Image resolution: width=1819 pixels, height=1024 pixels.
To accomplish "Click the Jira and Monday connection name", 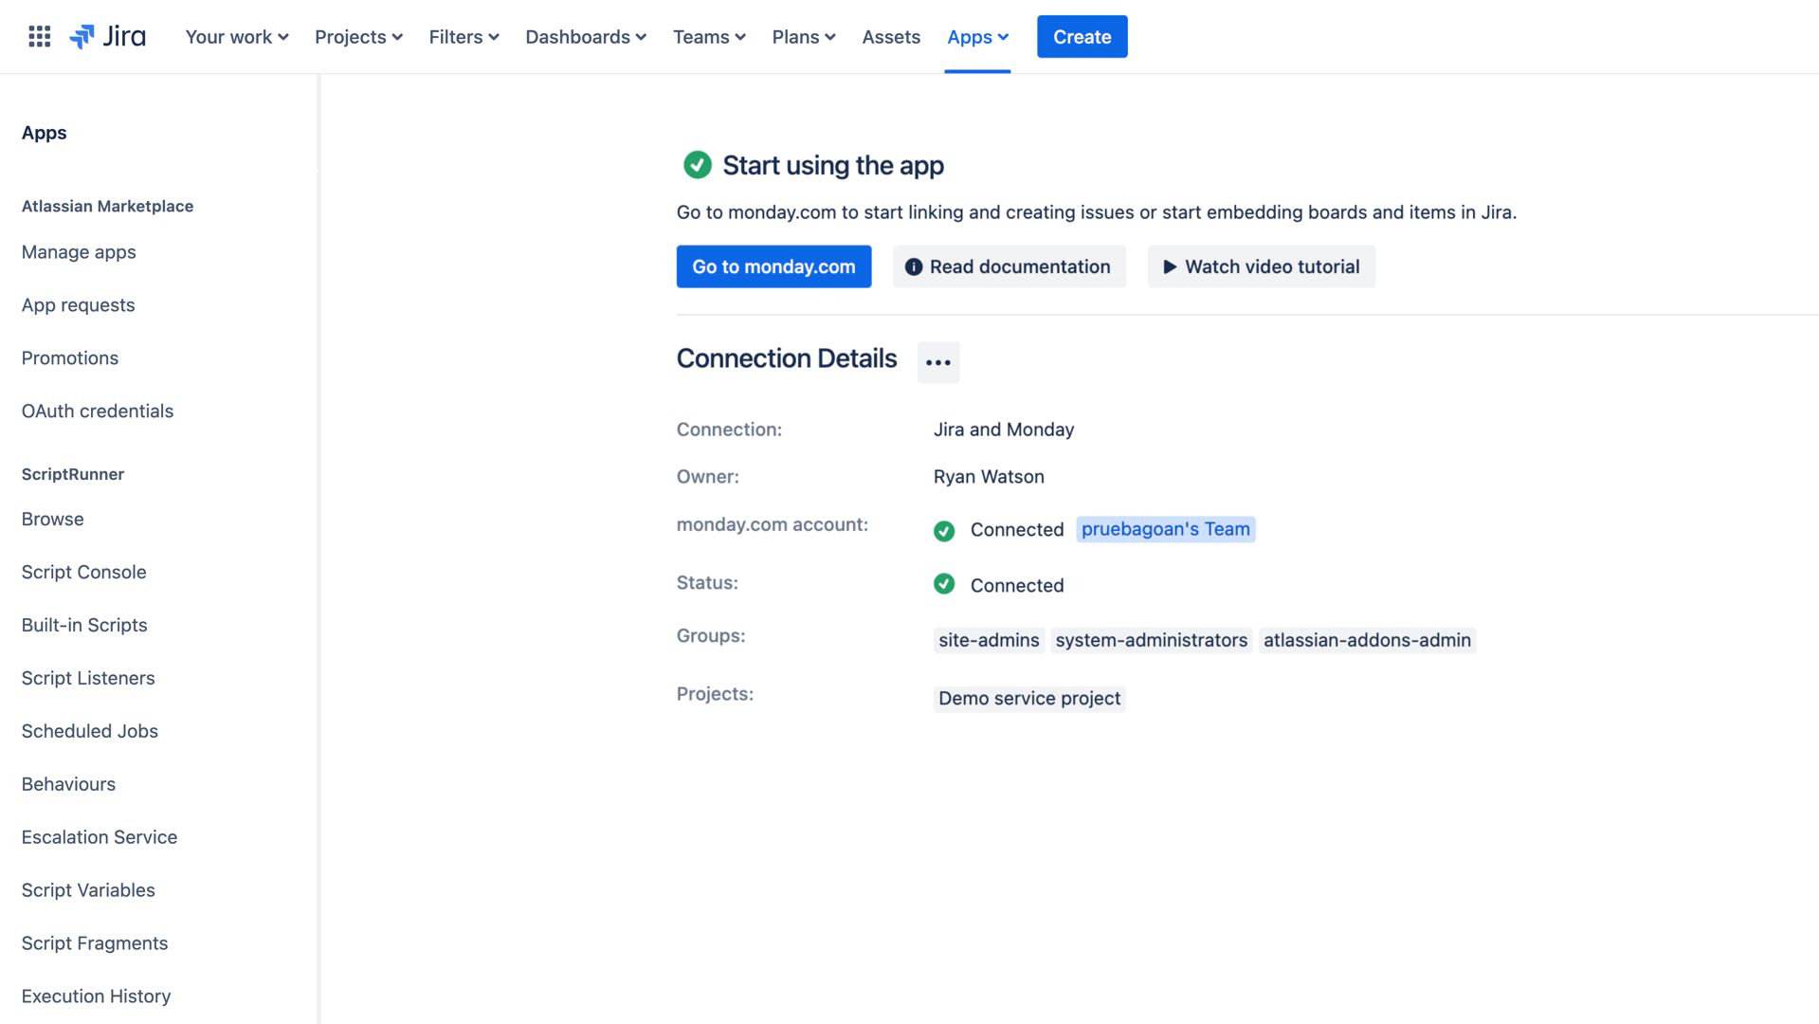I will 1004,430.
